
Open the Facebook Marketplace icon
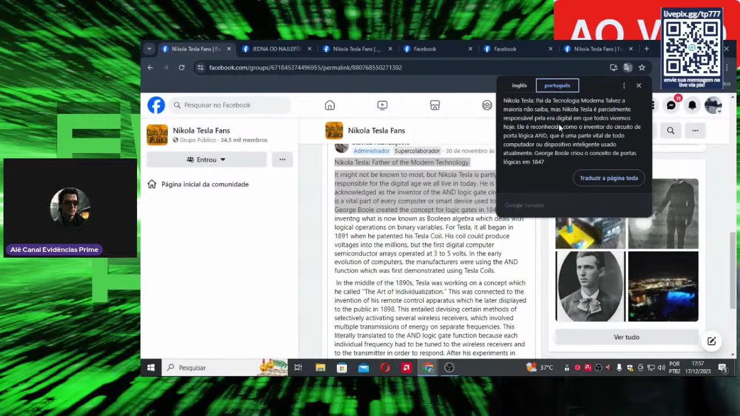click(x=435, y=105)
